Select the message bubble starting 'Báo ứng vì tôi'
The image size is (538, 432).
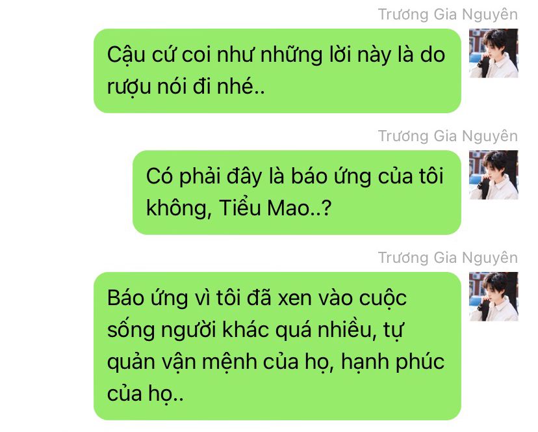coord(277,346)
